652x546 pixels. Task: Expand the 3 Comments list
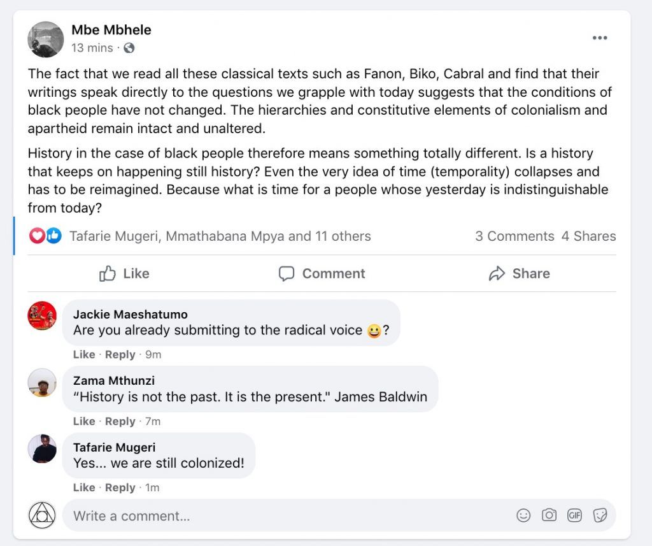coord(514,236)
